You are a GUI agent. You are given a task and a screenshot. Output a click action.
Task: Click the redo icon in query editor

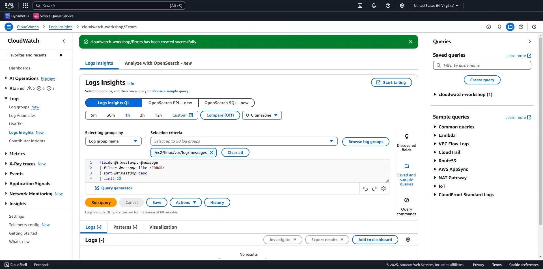pos(374,189)
